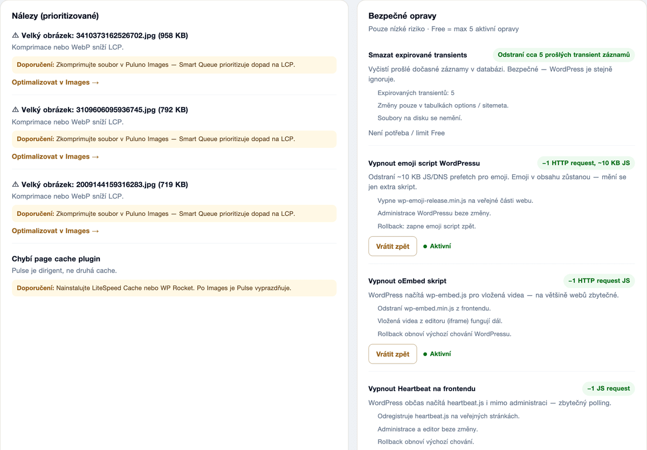
Task: Click the warning icon beside 3109606095936745.jpg
Action: tap(16, 110)
